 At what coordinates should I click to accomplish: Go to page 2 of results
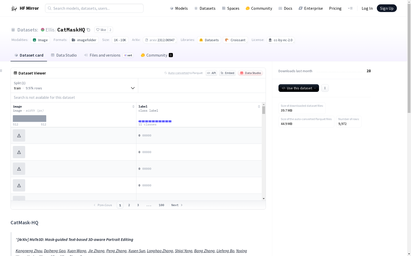pyautogui.click(x=129, y=205)
